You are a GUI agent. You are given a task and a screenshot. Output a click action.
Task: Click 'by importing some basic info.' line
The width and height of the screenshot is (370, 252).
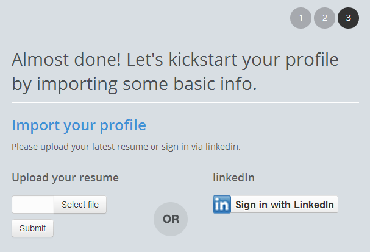(x=134, y=84)
